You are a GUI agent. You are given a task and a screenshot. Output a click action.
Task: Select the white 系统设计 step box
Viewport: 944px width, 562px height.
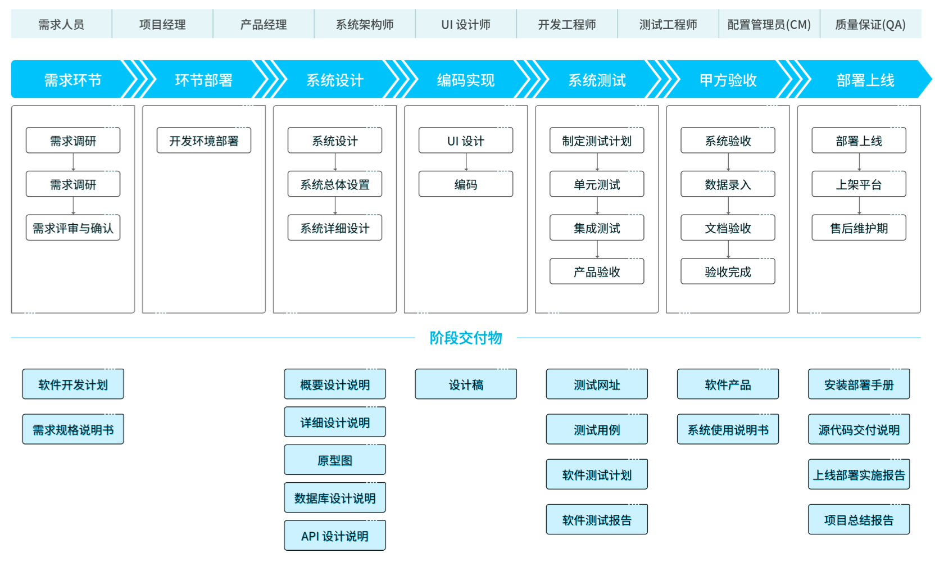(x=335, y=140)
